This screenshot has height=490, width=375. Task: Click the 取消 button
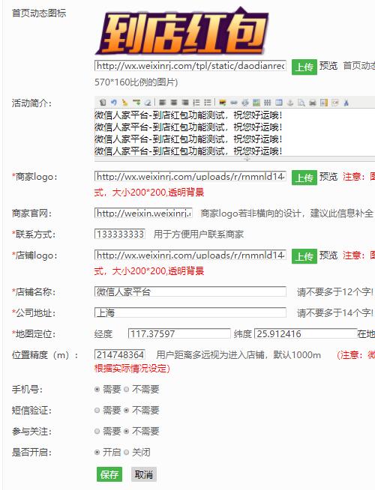click(144, 474)
